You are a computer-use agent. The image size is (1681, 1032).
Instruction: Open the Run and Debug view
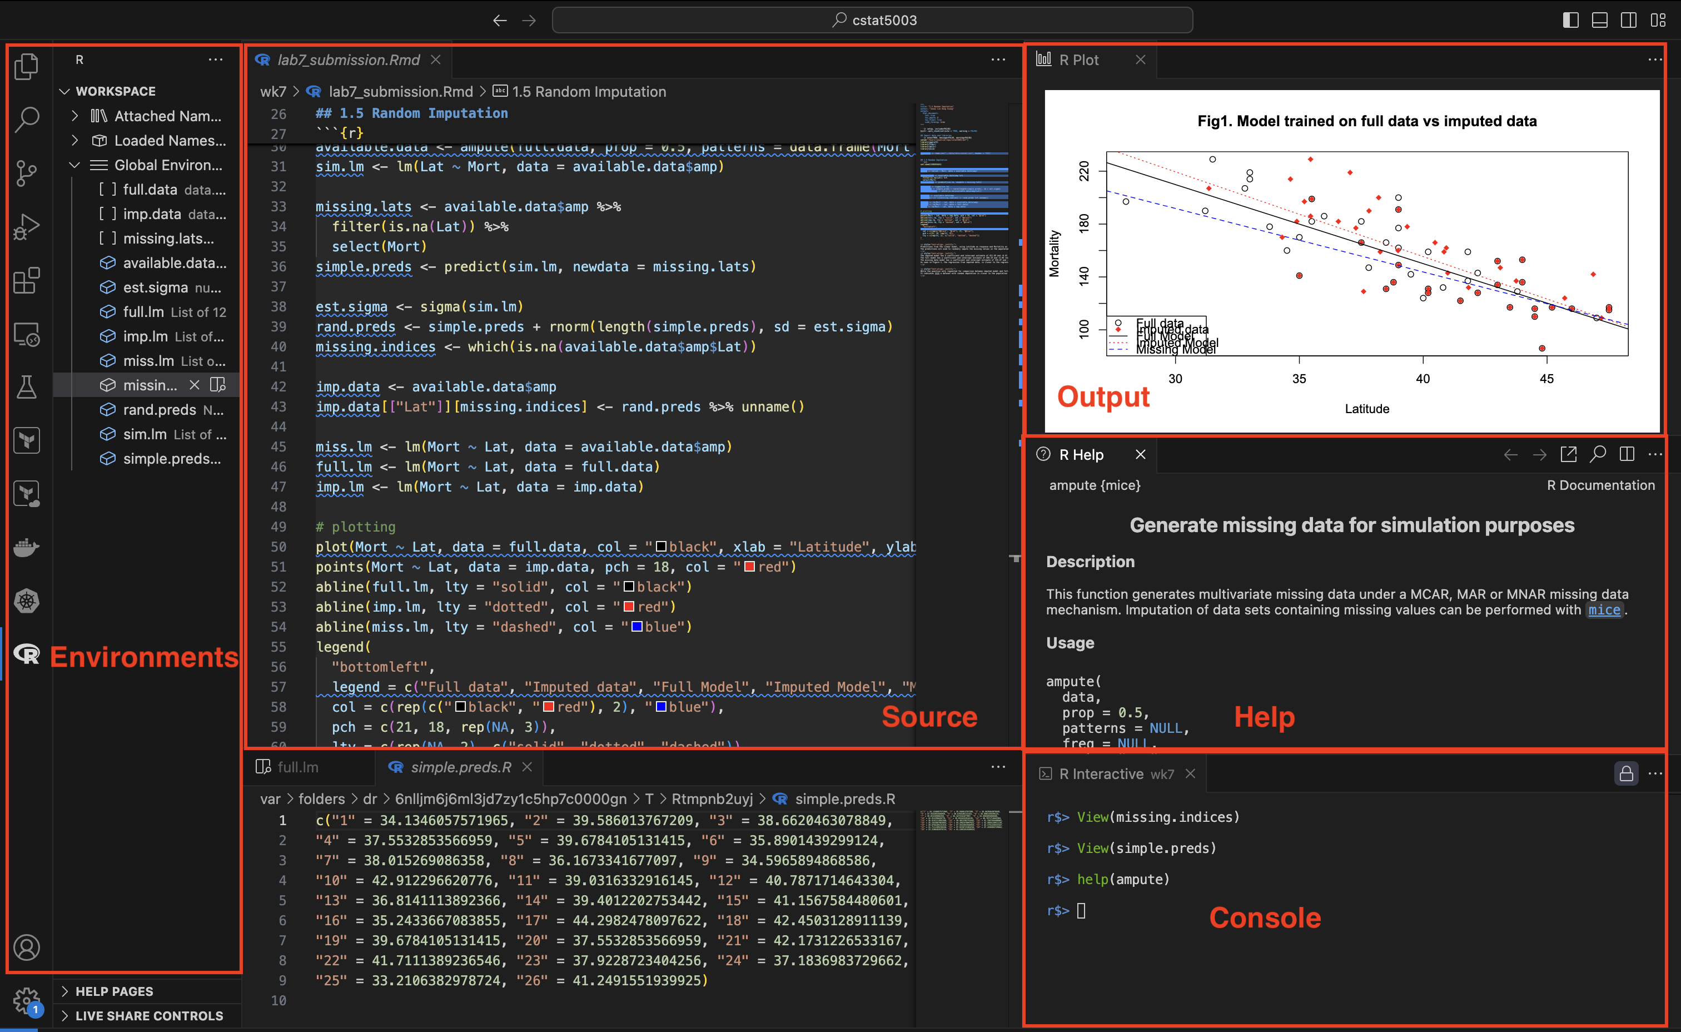[26, 226]
